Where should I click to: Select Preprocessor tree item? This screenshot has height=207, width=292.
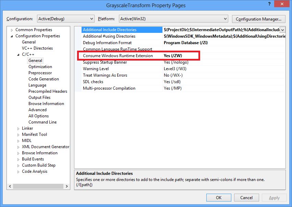[40, 73]
